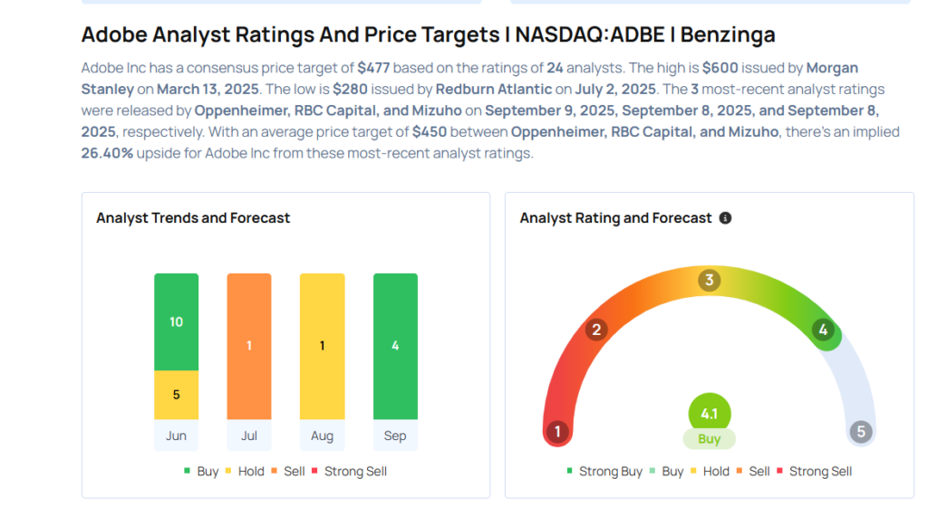
Task: Click the green Jun bar segment showing 10
Action: (x=176, y=322)
